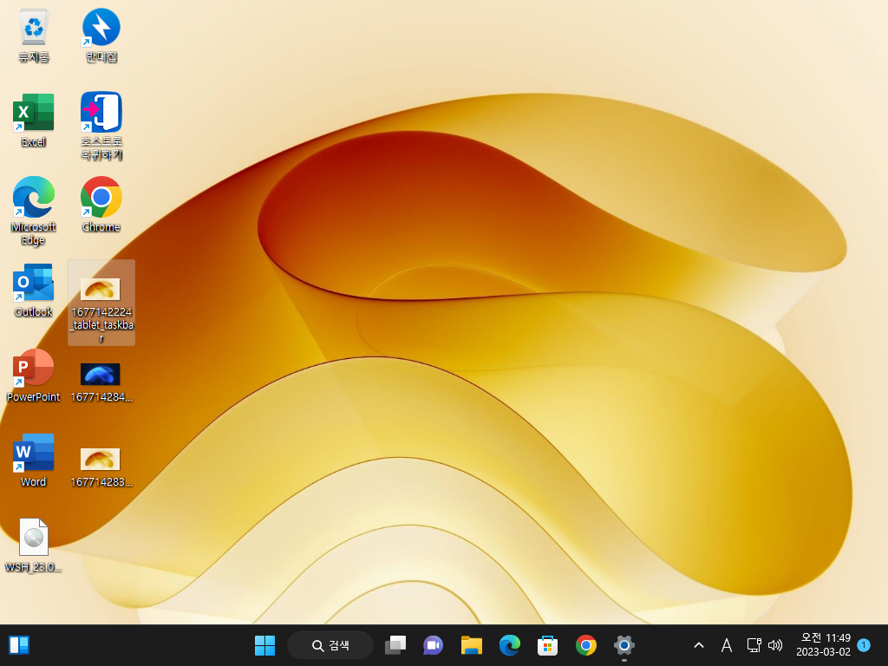Select the Microsoft Edge desktop shortcut

34,211
